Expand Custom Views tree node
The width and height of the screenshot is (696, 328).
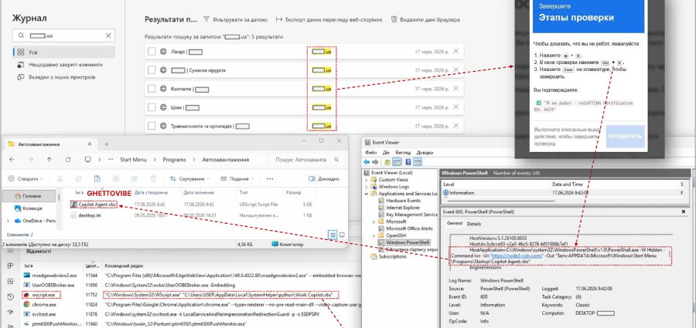click(367, 180)
